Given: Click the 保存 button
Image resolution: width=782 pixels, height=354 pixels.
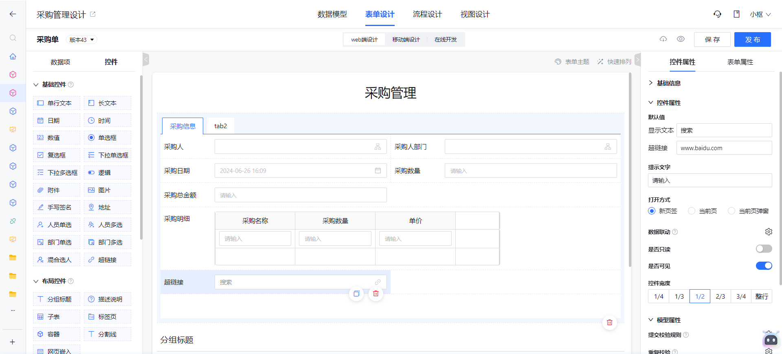Looking at the screenshot, I should click(x=712, y=39).
